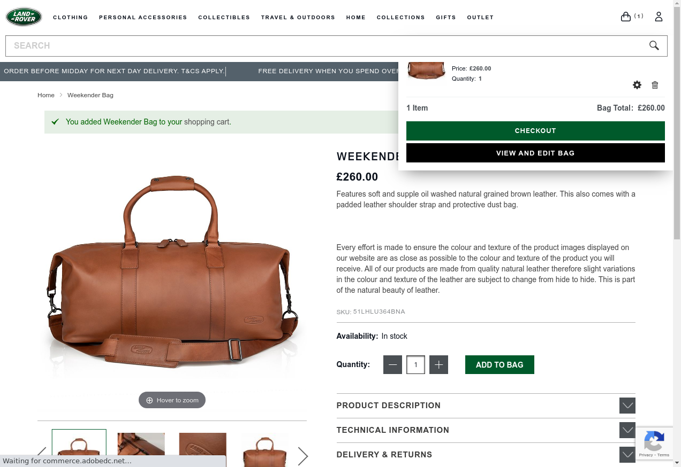Click the Checkout button
681x467 pixels.
535,131
